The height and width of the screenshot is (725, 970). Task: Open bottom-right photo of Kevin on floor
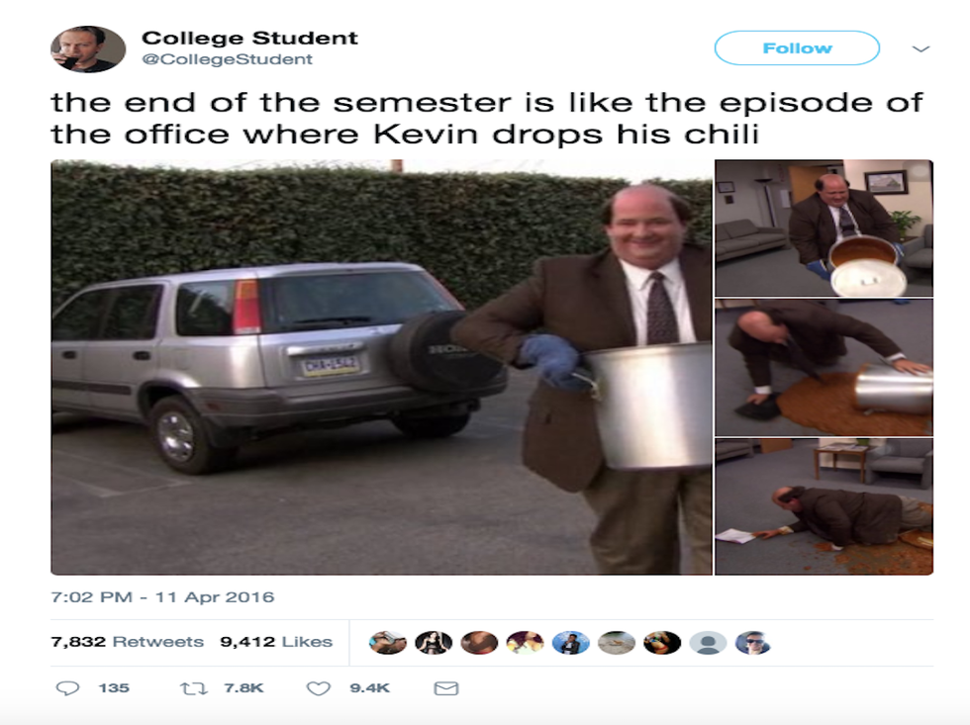click(824, 506)
